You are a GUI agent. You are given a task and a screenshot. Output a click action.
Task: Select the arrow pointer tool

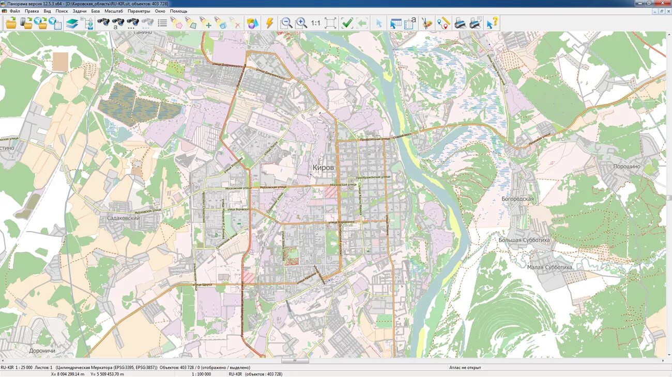tap(379, 23)
